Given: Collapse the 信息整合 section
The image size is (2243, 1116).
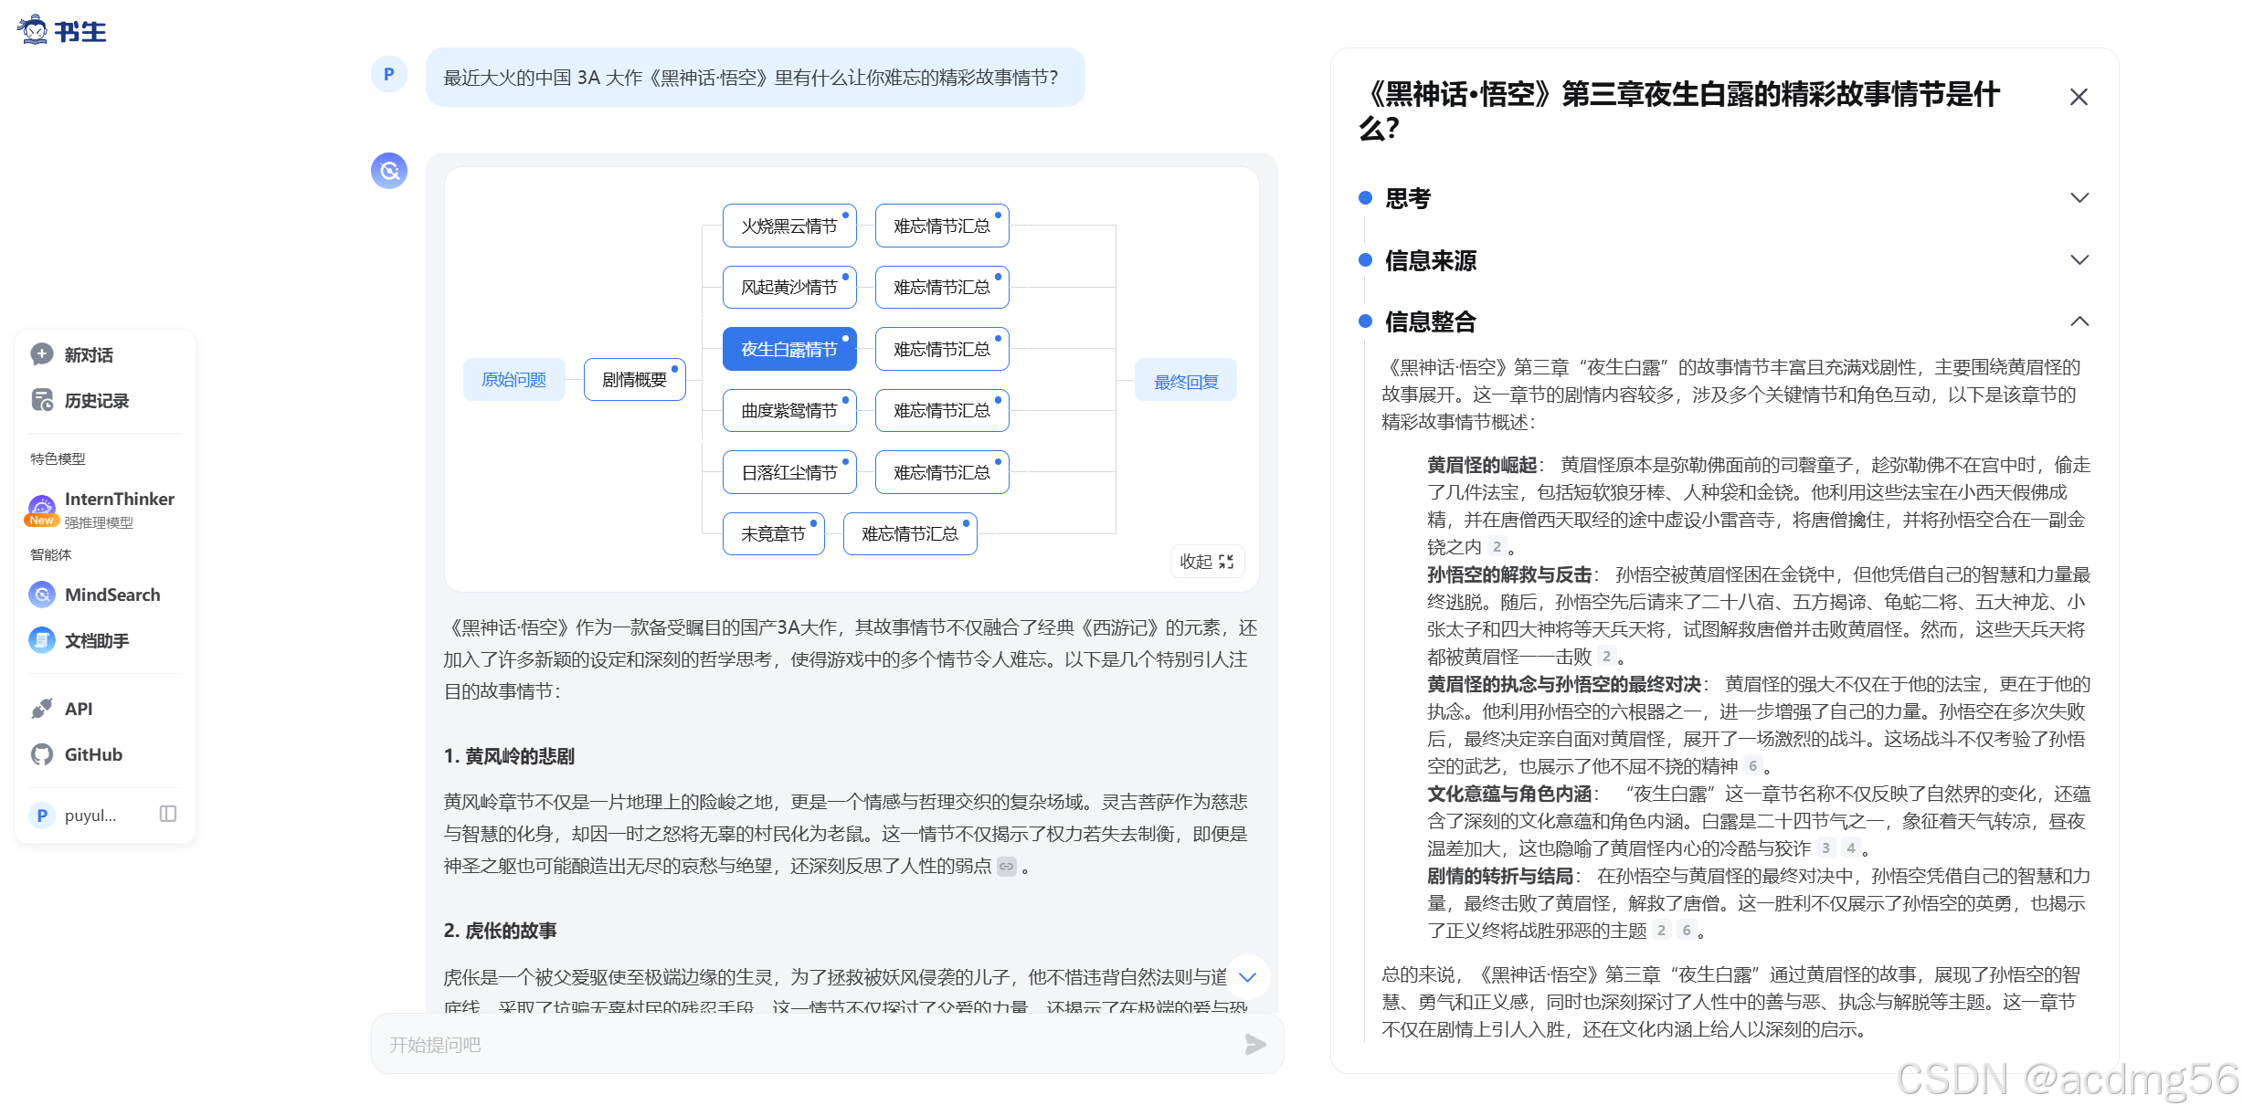Looking at the screenshot, I should click(2079, 321).
